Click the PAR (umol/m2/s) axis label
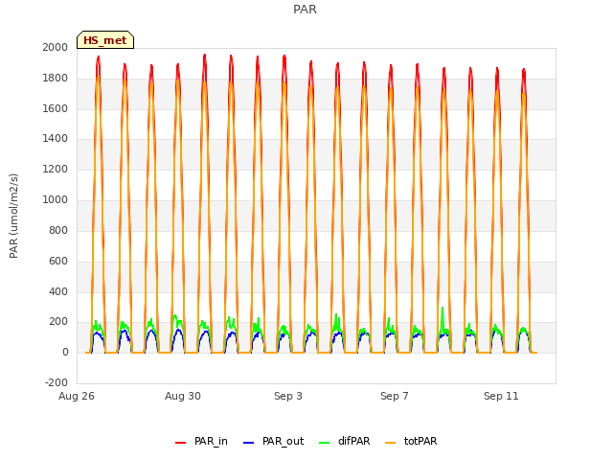 pos(13,216)
